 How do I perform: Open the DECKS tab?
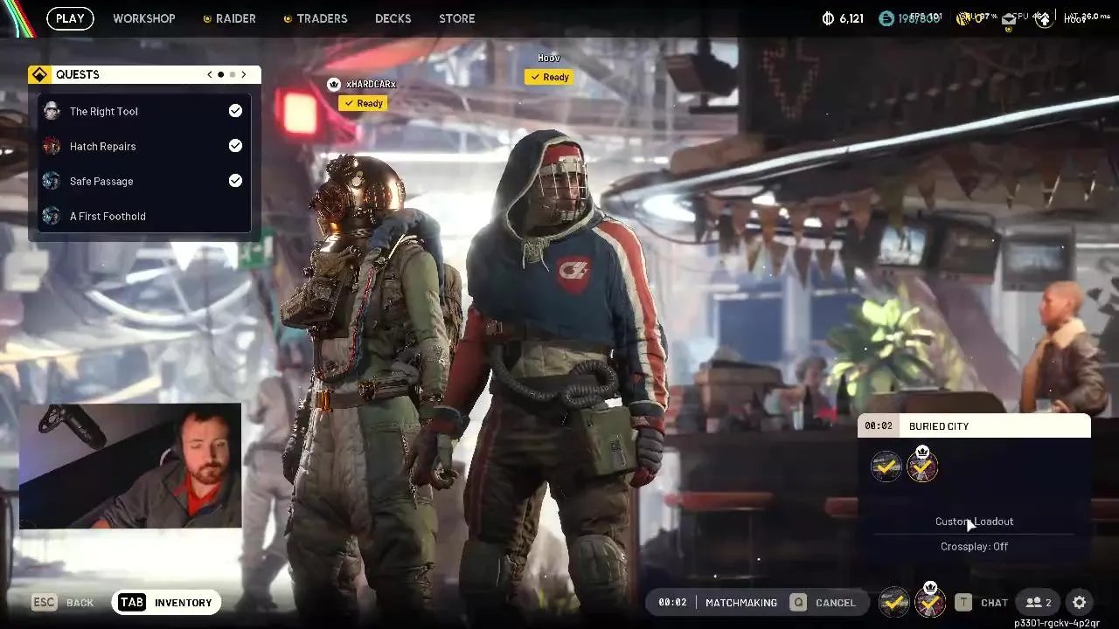(393, 18)
